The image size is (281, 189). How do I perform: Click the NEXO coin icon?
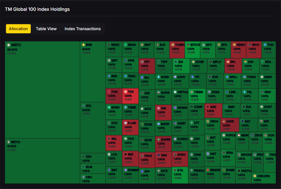click(109, 45)
